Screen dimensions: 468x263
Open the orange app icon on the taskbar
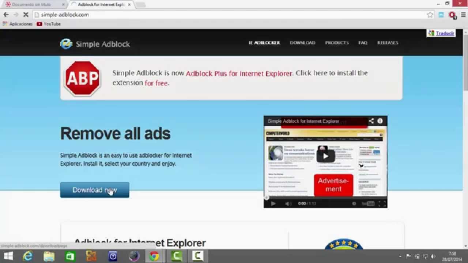(x=91, y=256)
